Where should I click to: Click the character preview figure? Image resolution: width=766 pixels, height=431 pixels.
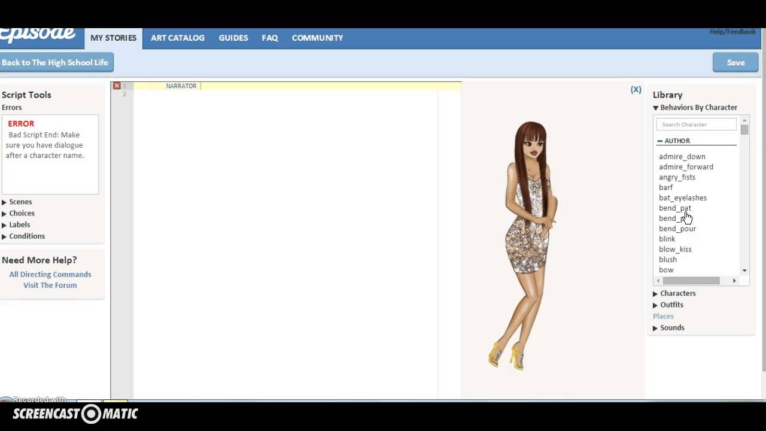click(x=524, y=245)
